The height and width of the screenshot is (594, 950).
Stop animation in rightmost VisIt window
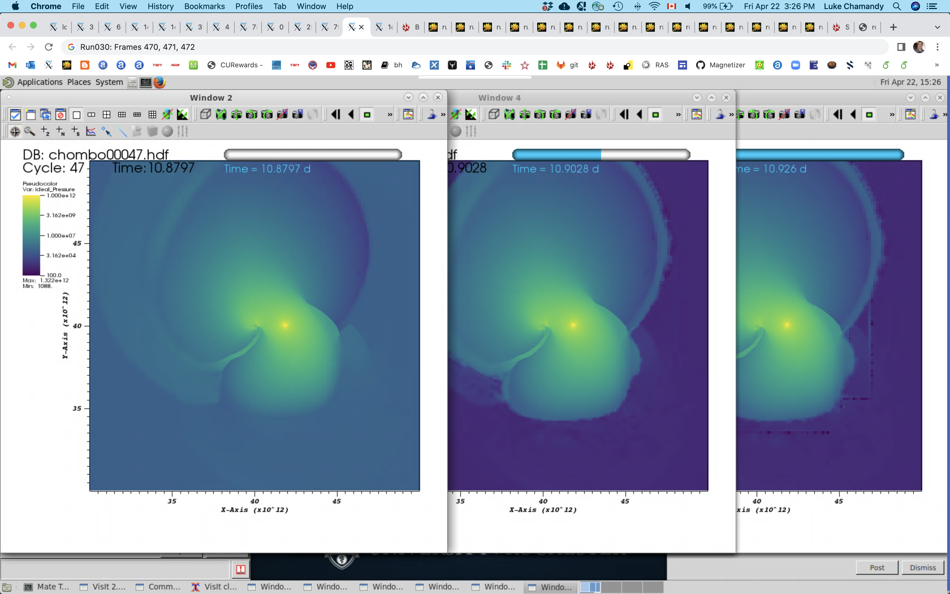tap(869, 115)
